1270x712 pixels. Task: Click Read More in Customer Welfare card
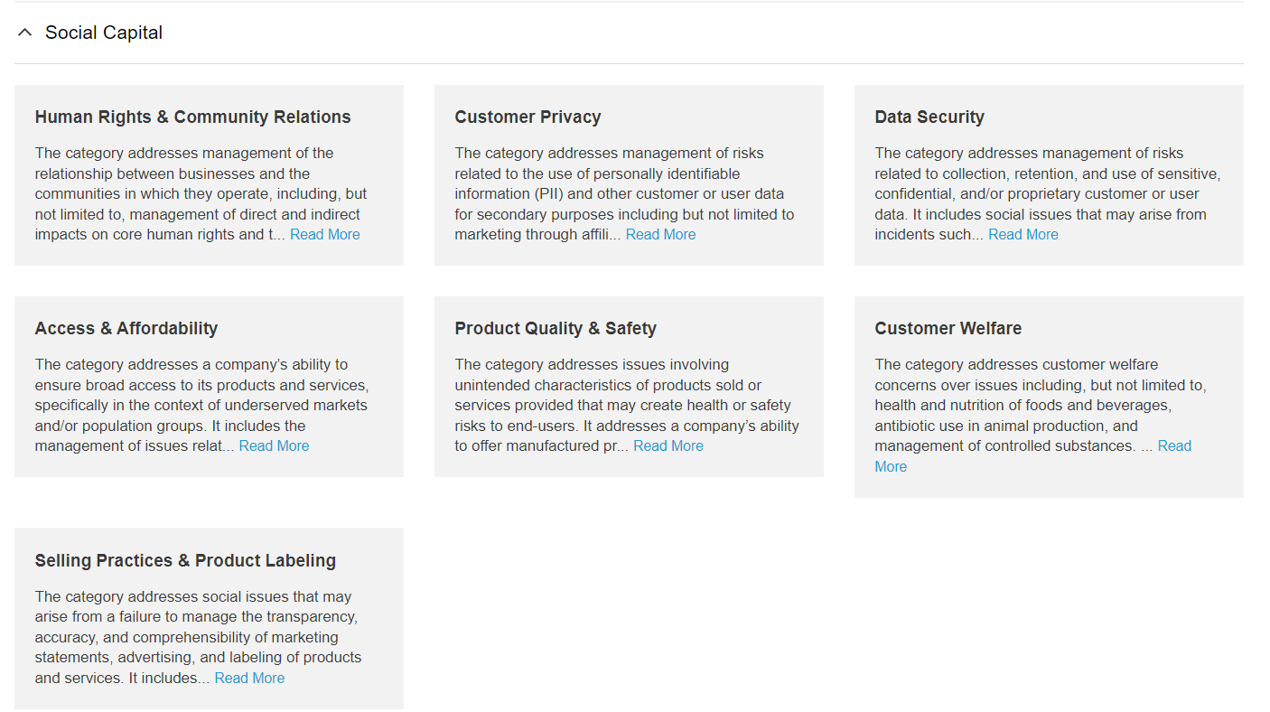pos(1173,445)
